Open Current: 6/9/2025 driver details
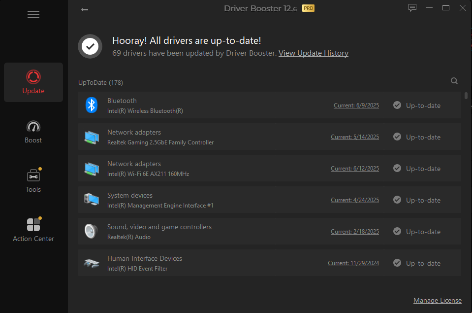Viewport: 472px width, 313px height. pos(356,105)
